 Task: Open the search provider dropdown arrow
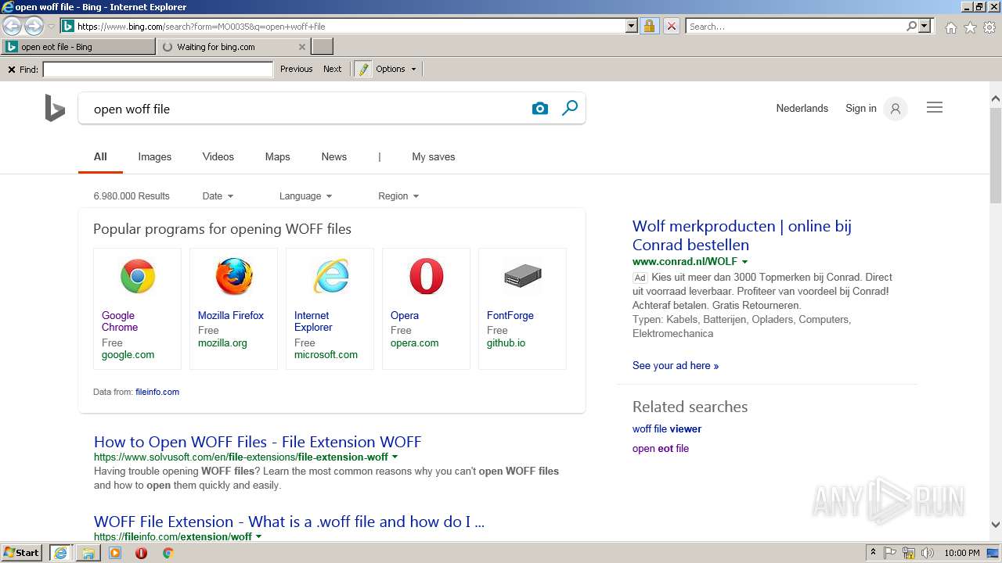tap(925, 26)
